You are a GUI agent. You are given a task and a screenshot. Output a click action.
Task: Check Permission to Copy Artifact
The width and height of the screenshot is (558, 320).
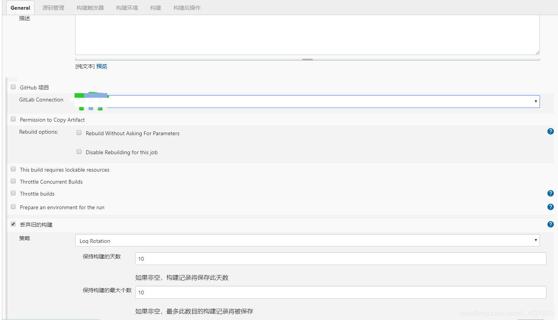coord(13,119)
